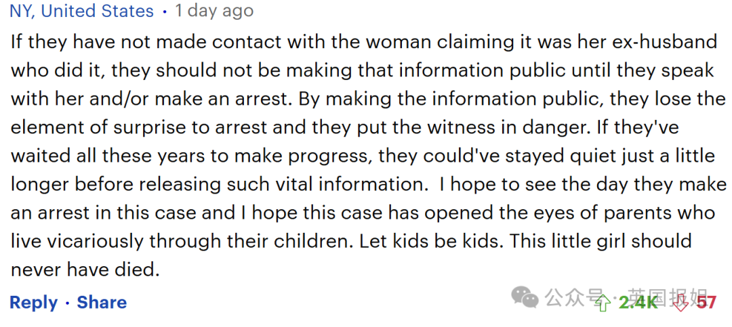Click the red 57 downvote count
The height and width of the screenshot is (327, 732).
click(x=706, y=303)
